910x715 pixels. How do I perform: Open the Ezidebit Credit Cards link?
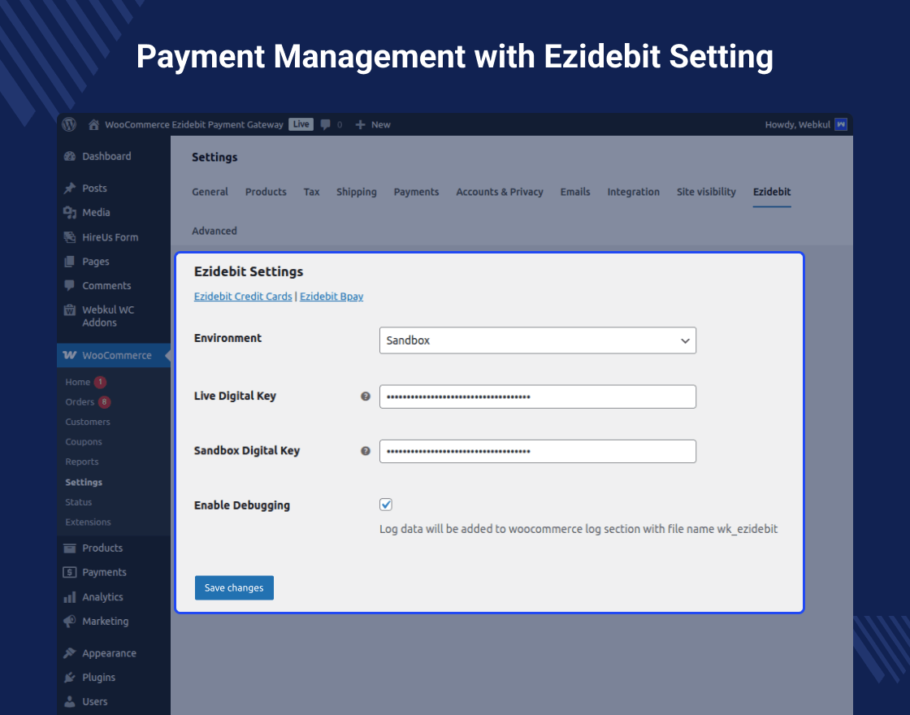(x=243, y=296)
